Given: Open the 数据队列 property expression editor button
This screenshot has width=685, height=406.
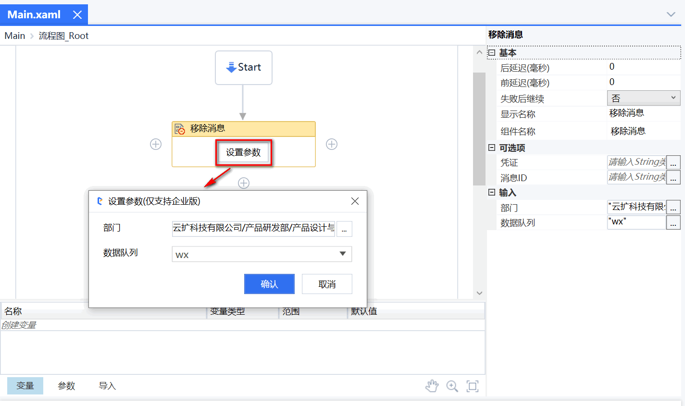Looking at the screenshot, I should coord(673,222).
